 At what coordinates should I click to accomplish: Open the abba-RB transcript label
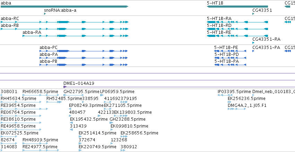pyautogui.click(x=10, y=26)
